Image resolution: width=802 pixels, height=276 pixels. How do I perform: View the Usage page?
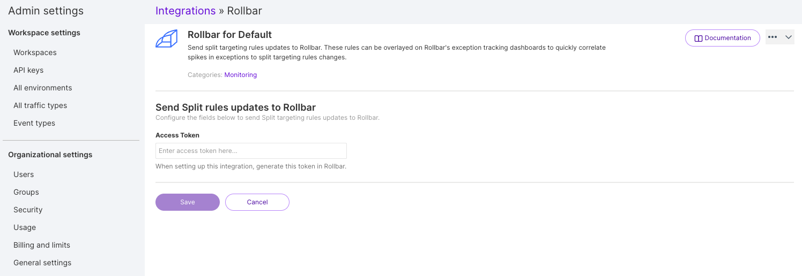tap(25, 227)
